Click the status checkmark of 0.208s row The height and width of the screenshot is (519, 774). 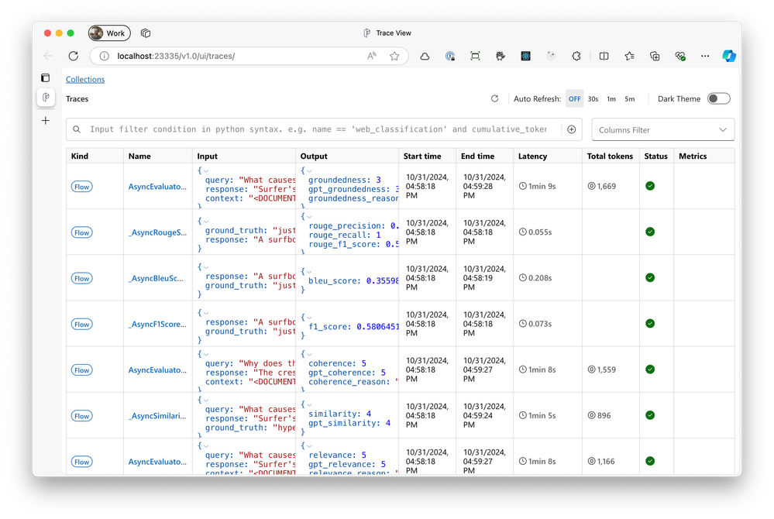tap(650, 278)
